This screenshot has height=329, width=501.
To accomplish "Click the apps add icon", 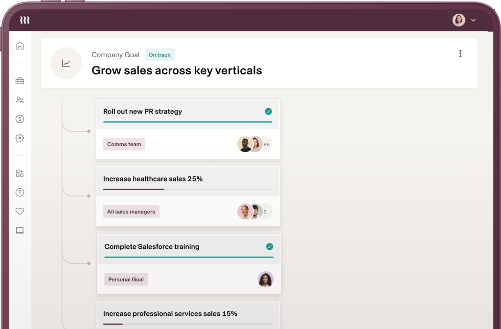I will click(20, 173).
